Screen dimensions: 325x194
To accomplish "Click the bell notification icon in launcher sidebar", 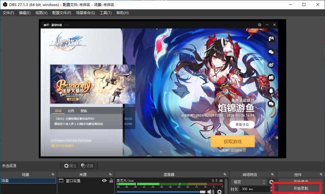I will pyautogui.click(x=271, y=90).
